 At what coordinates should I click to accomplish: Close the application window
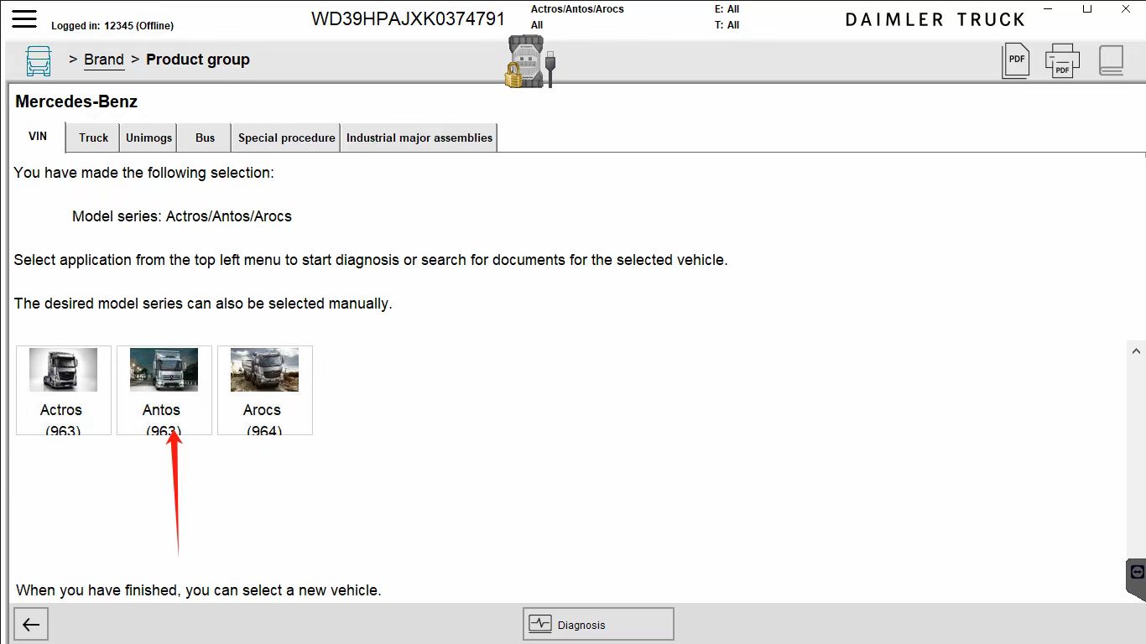1126,9
